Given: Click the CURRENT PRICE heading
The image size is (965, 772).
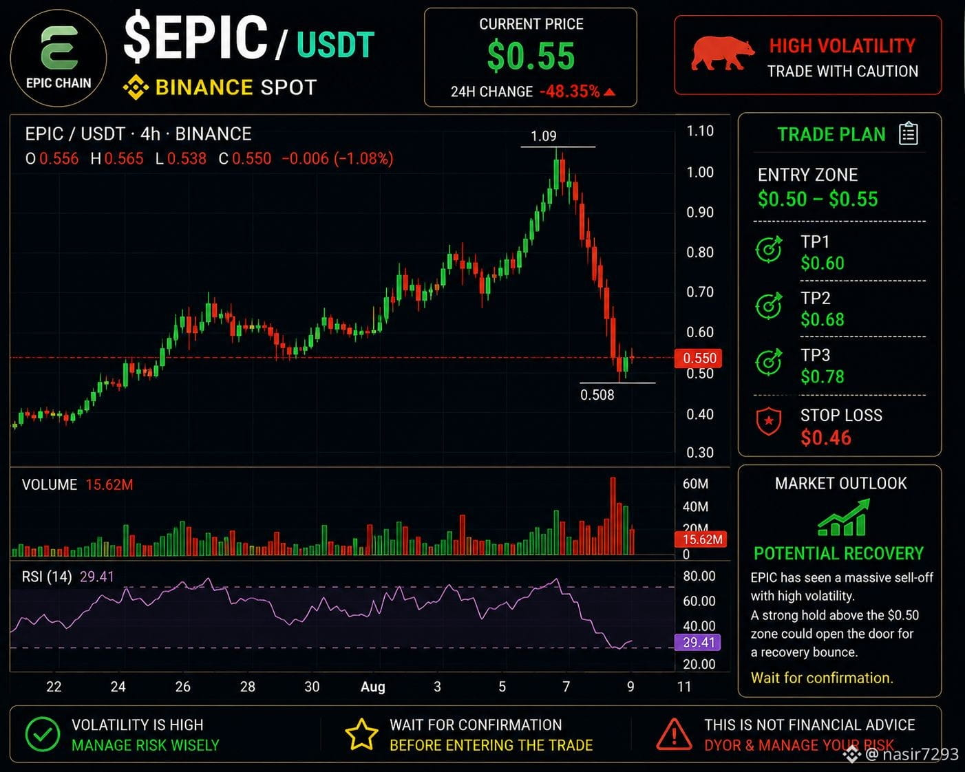Looking at the screenshot, I should [x=531, y=24].
